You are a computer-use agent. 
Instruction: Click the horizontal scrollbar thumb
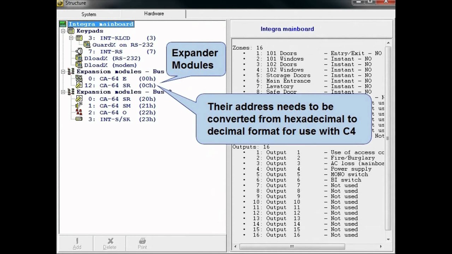(292, 246)
